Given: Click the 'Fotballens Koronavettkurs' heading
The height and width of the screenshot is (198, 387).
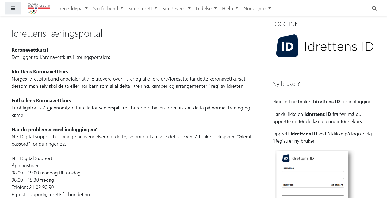Looking at the screenshot, I should tap(41, 101).
